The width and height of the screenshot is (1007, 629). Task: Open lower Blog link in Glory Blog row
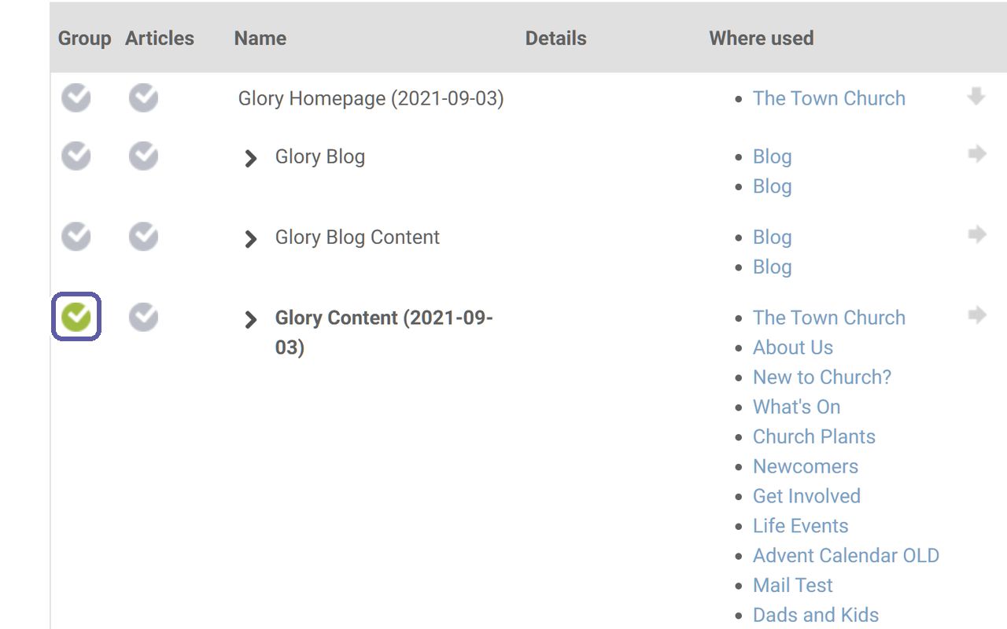point(773,186)
